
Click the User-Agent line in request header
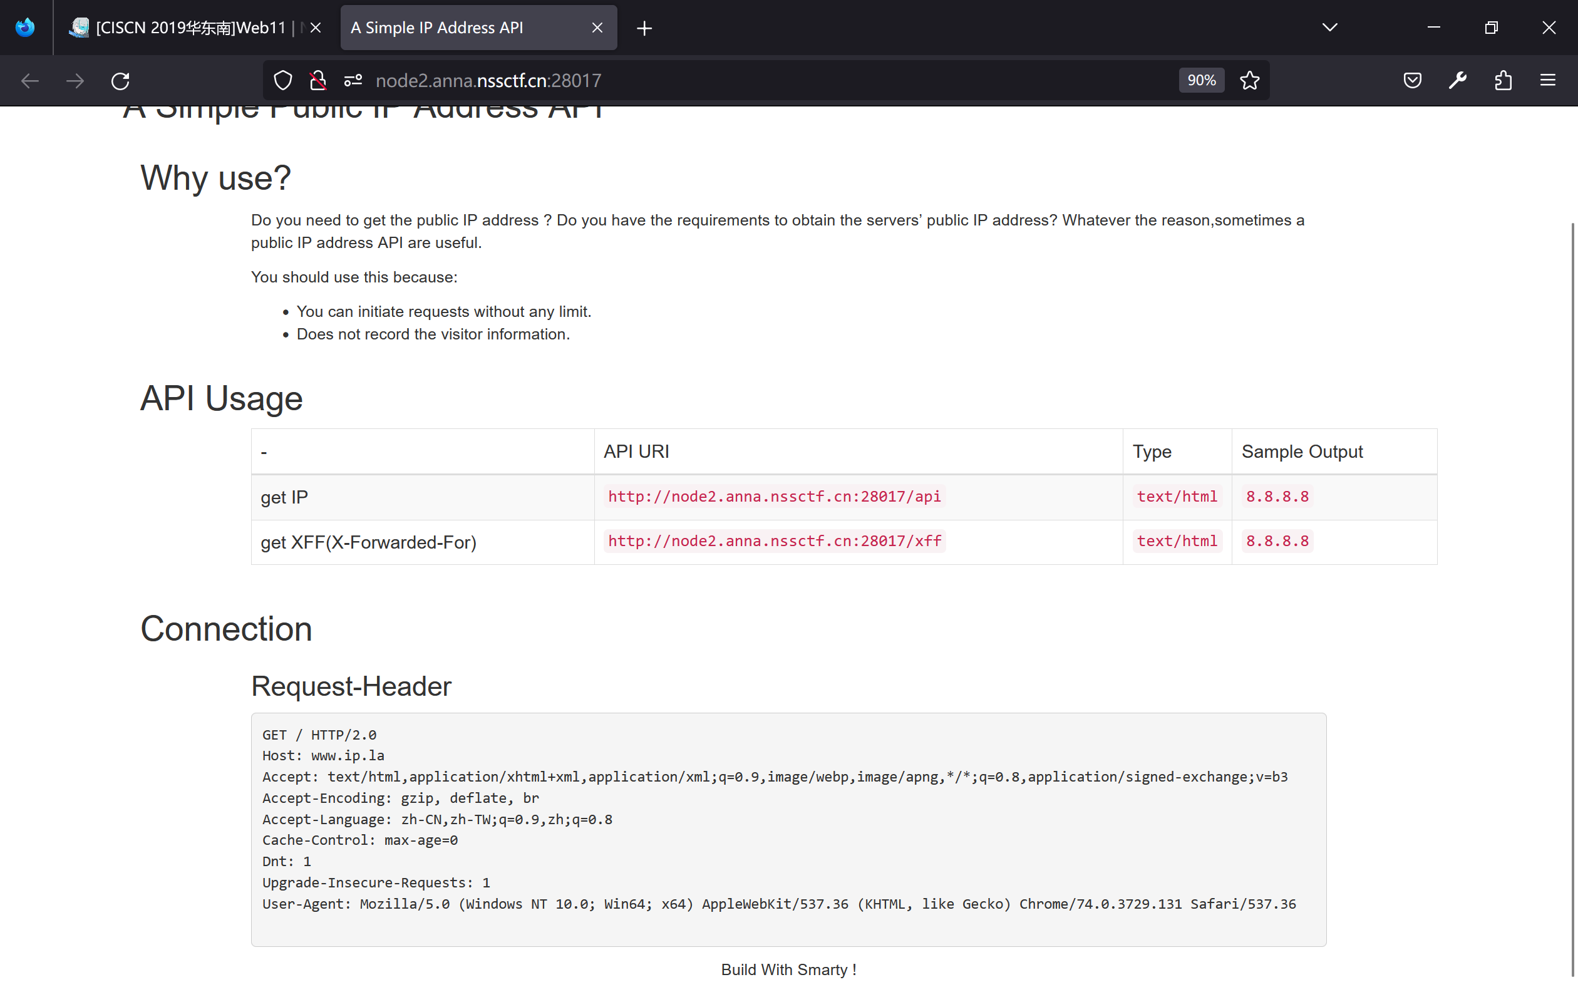click(778, 904)
